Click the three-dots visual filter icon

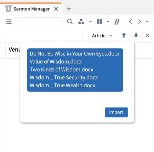click(81, 21)
